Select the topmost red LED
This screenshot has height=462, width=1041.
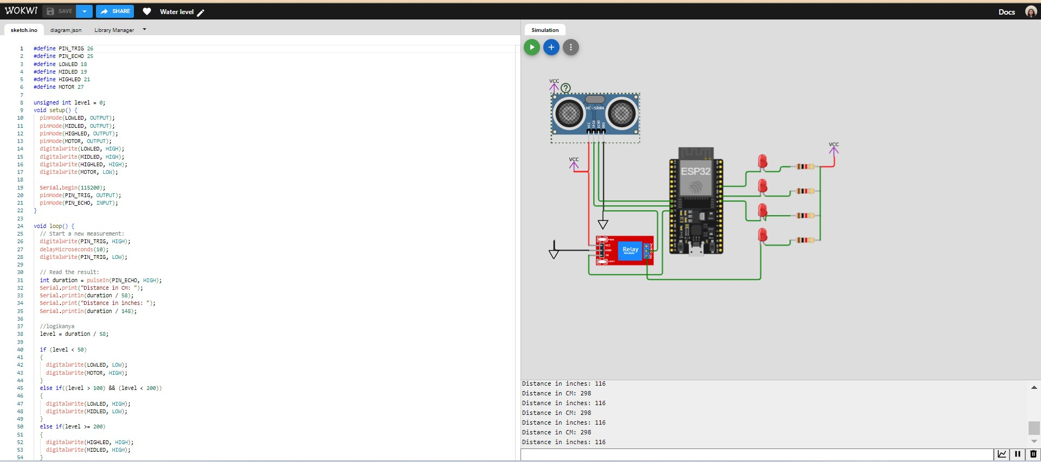click(762, 161)
